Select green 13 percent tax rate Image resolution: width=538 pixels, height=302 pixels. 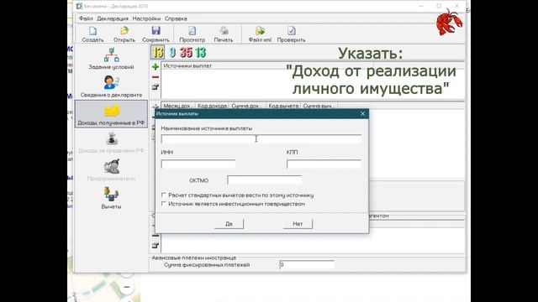click(x=200, y=52)
